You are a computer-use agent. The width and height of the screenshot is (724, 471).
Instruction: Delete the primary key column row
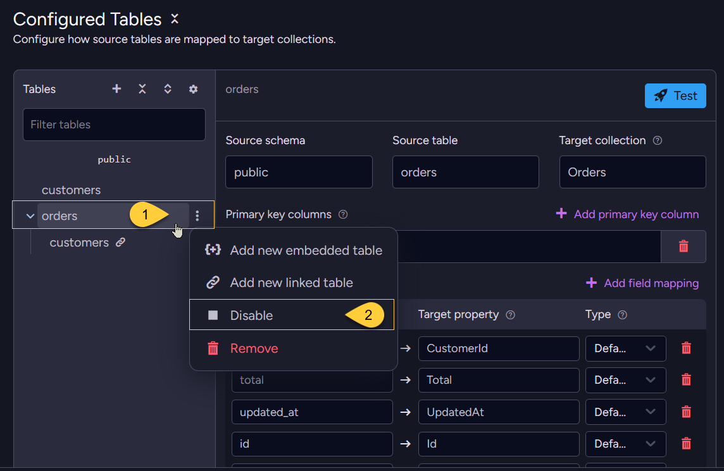point(683,247)
